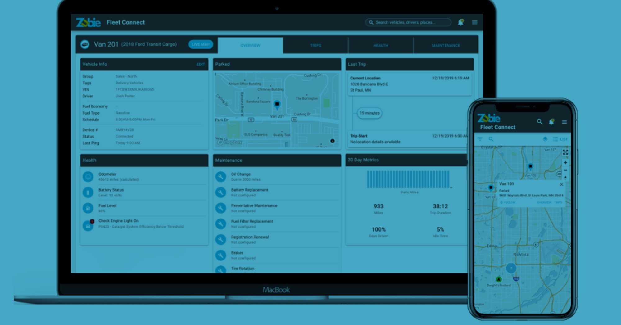Switch to the TRIPS tab

(315, 45)
